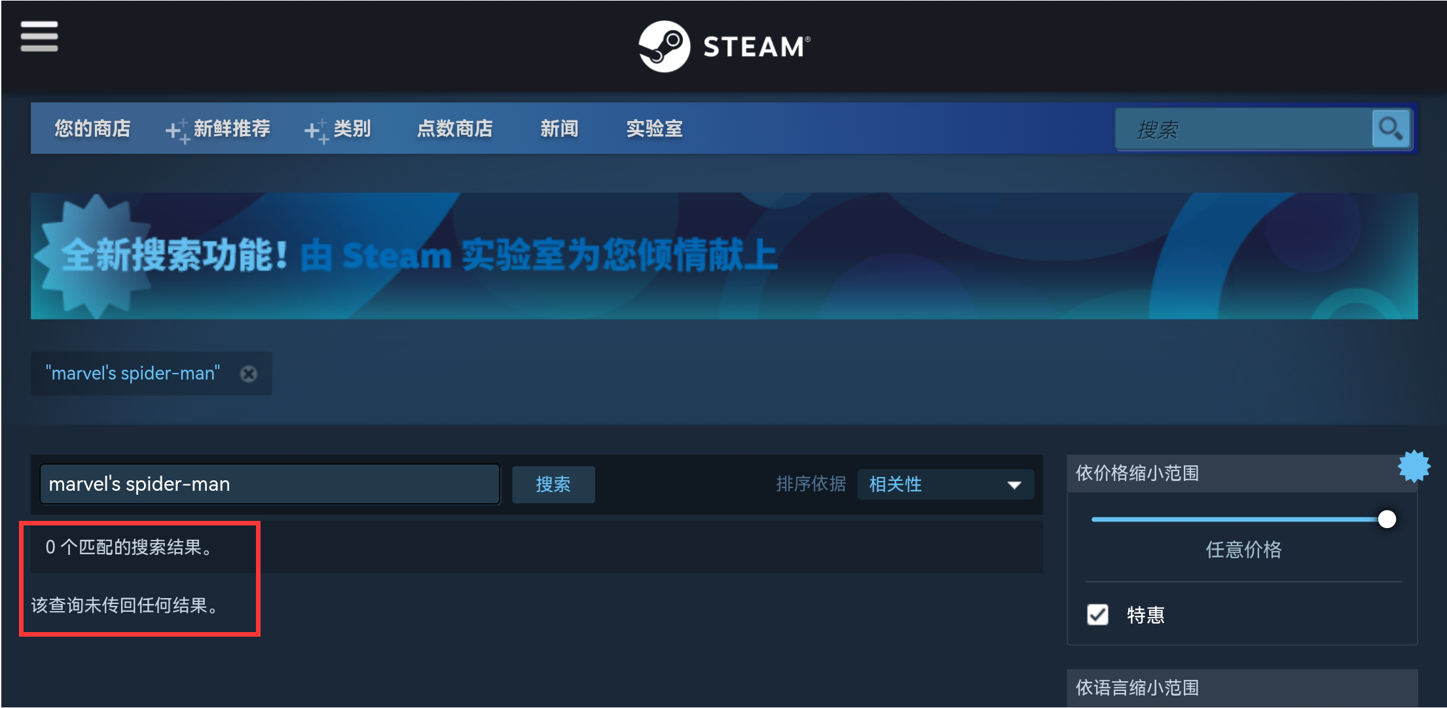
Task: Click the 0 个匹配的搜索结果 text
Action: tap(130, 547)
